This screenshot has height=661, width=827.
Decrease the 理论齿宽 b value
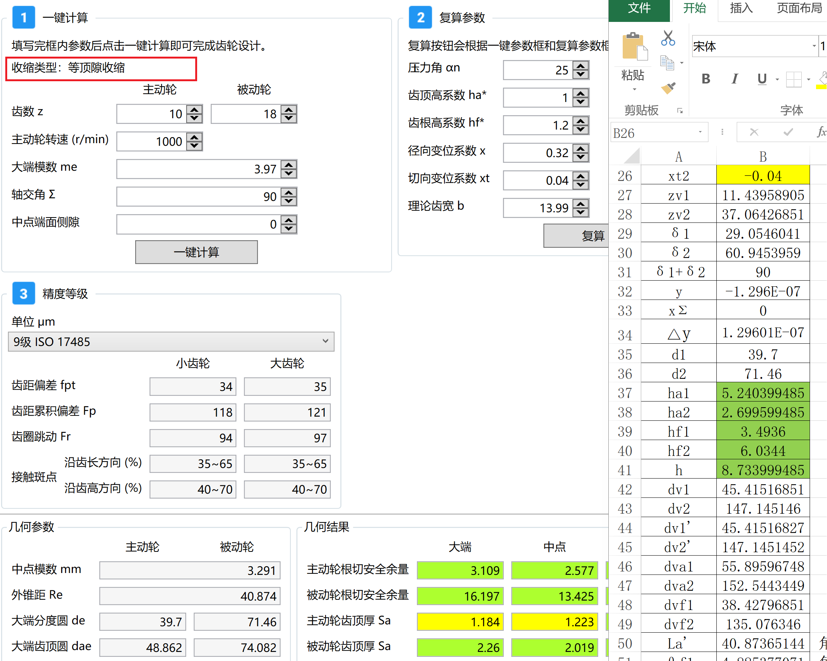[581, 213]
